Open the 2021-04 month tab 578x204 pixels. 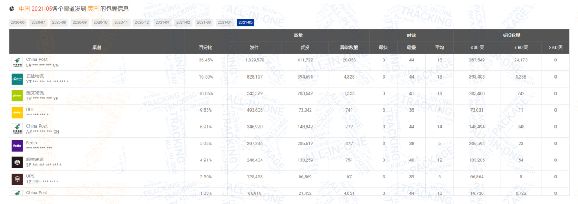tap(224, 23)
